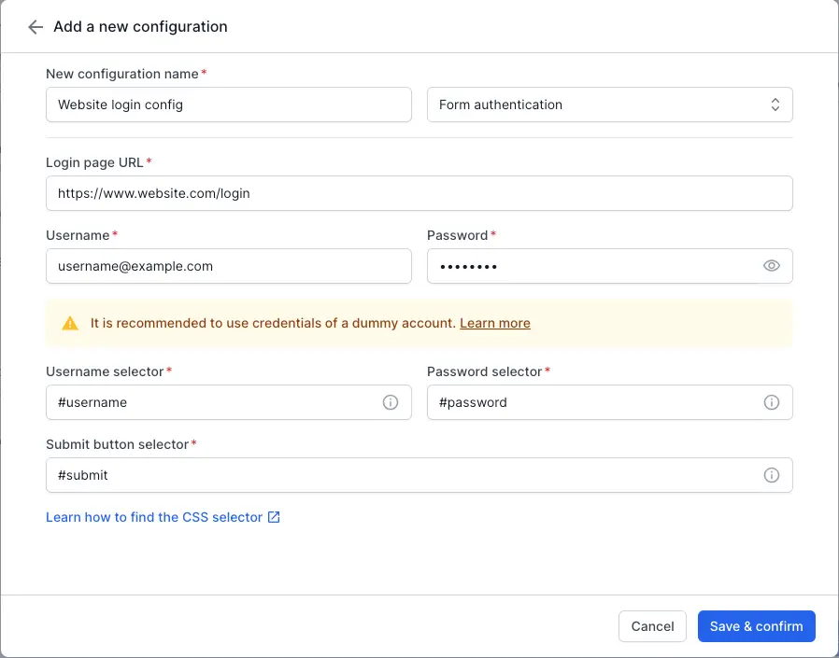Select the New configuration name field
The image size is (839, 658).
(x=228, y=105)
